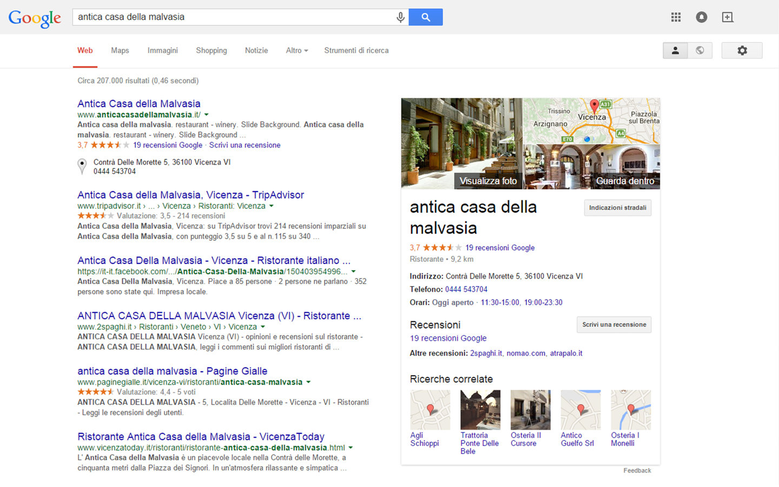Open the Google apps grid
Viewport: 779px width, 487px height.
[x=676, y=17]
